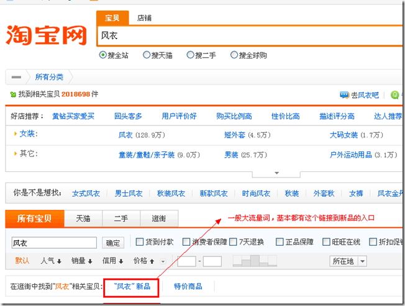Click the 秋装风衣 suggestion link
The height and width of the screenshot is (306, 405).
click(171, 194)
